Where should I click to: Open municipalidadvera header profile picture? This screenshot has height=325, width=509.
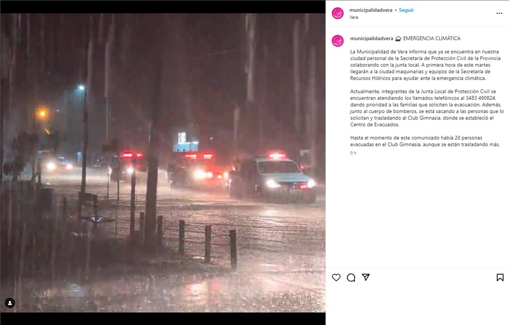pyautogui.click(x=338, y=13)
